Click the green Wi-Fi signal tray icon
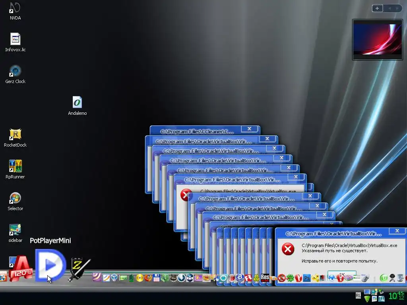Screen dimensions: 407x305 [367, 299]
